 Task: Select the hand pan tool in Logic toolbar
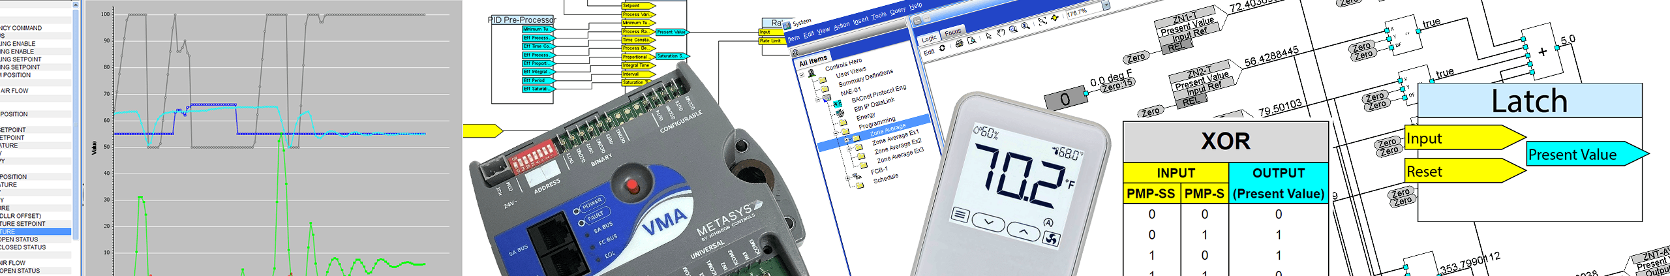(1001, 33)
